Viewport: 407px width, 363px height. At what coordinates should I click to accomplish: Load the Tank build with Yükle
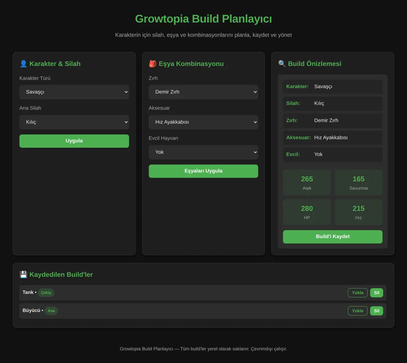tap(357, 293)
